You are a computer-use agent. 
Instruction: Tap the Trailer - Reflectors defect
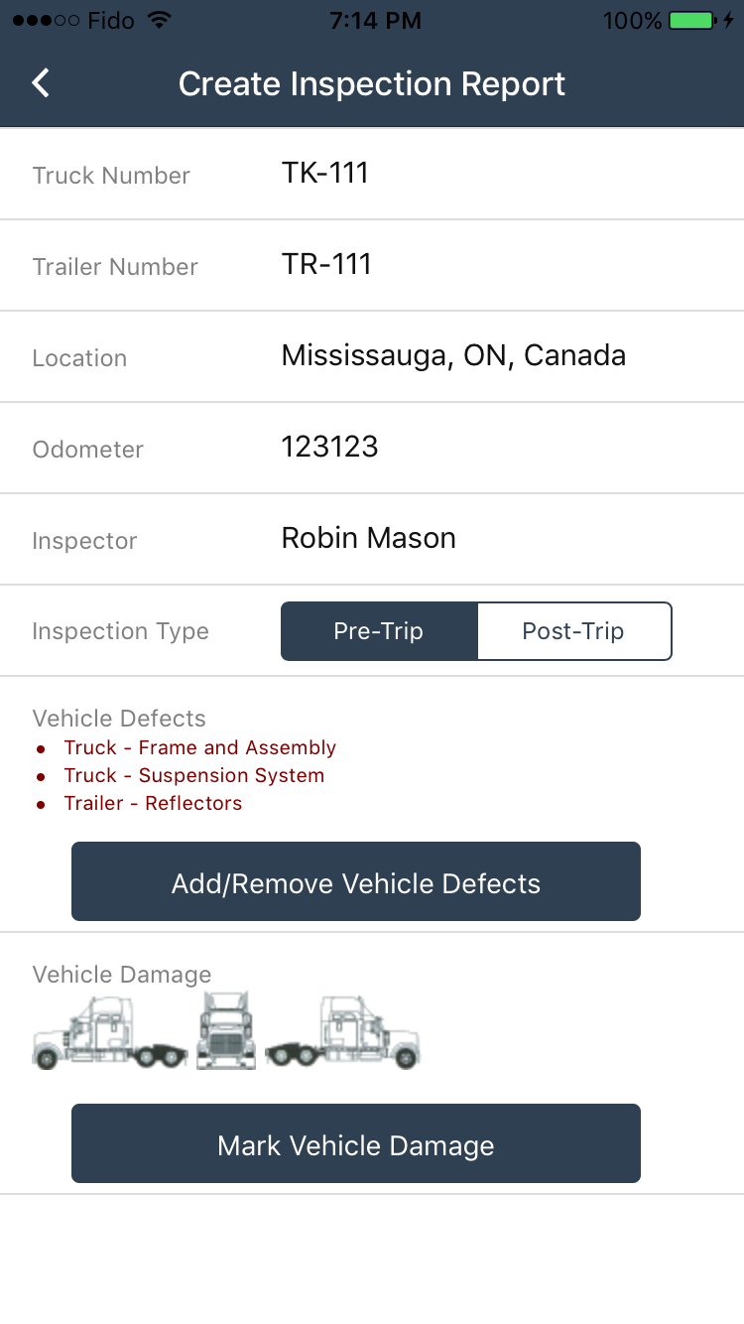(153, 803)
